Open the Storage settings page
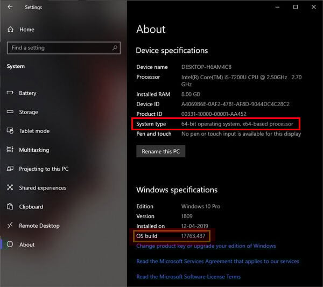This screenshot has width=323, height=287. tap(29, 112)
